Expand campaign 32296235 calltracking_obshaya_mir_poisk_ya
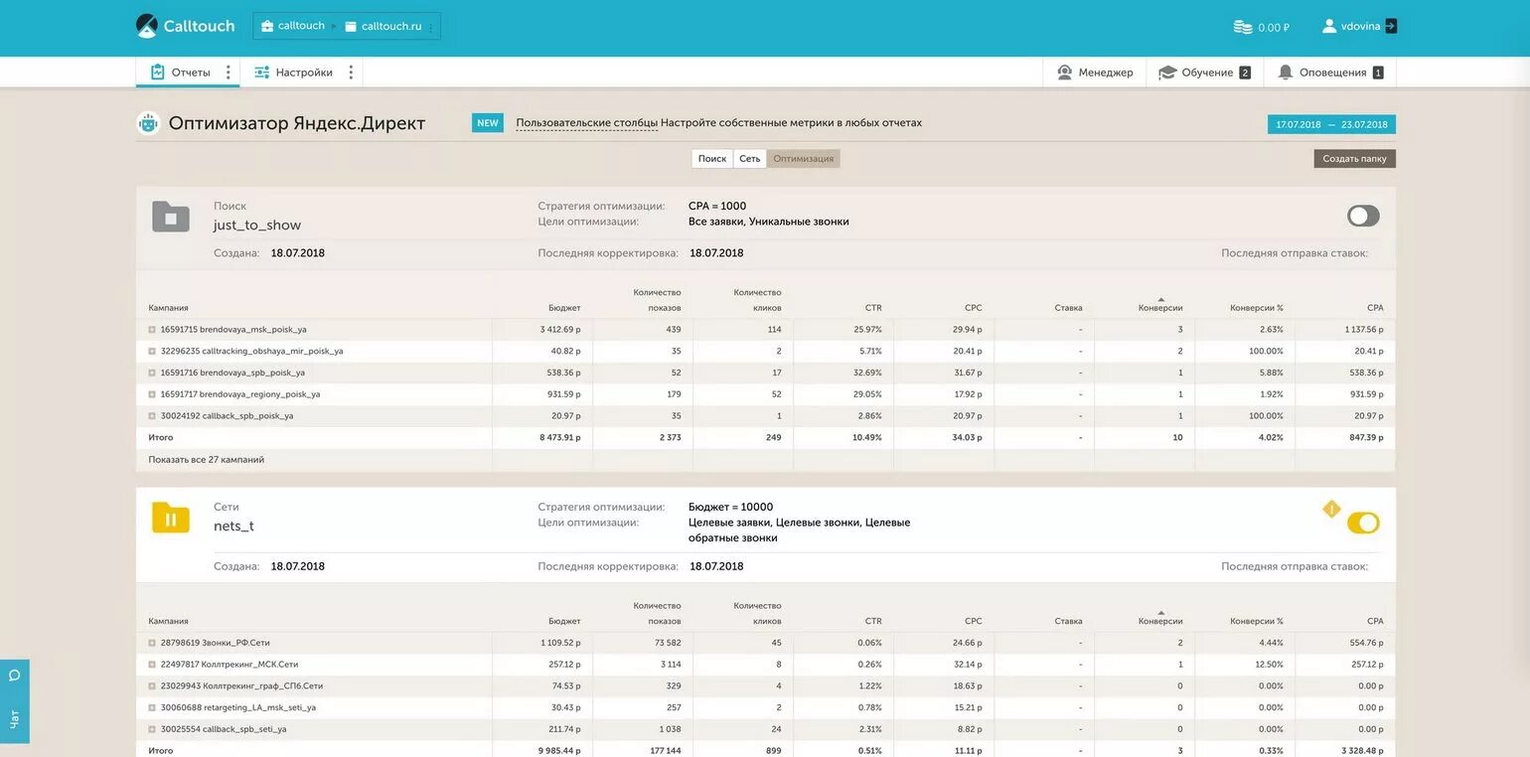 (x=152, y=352)
